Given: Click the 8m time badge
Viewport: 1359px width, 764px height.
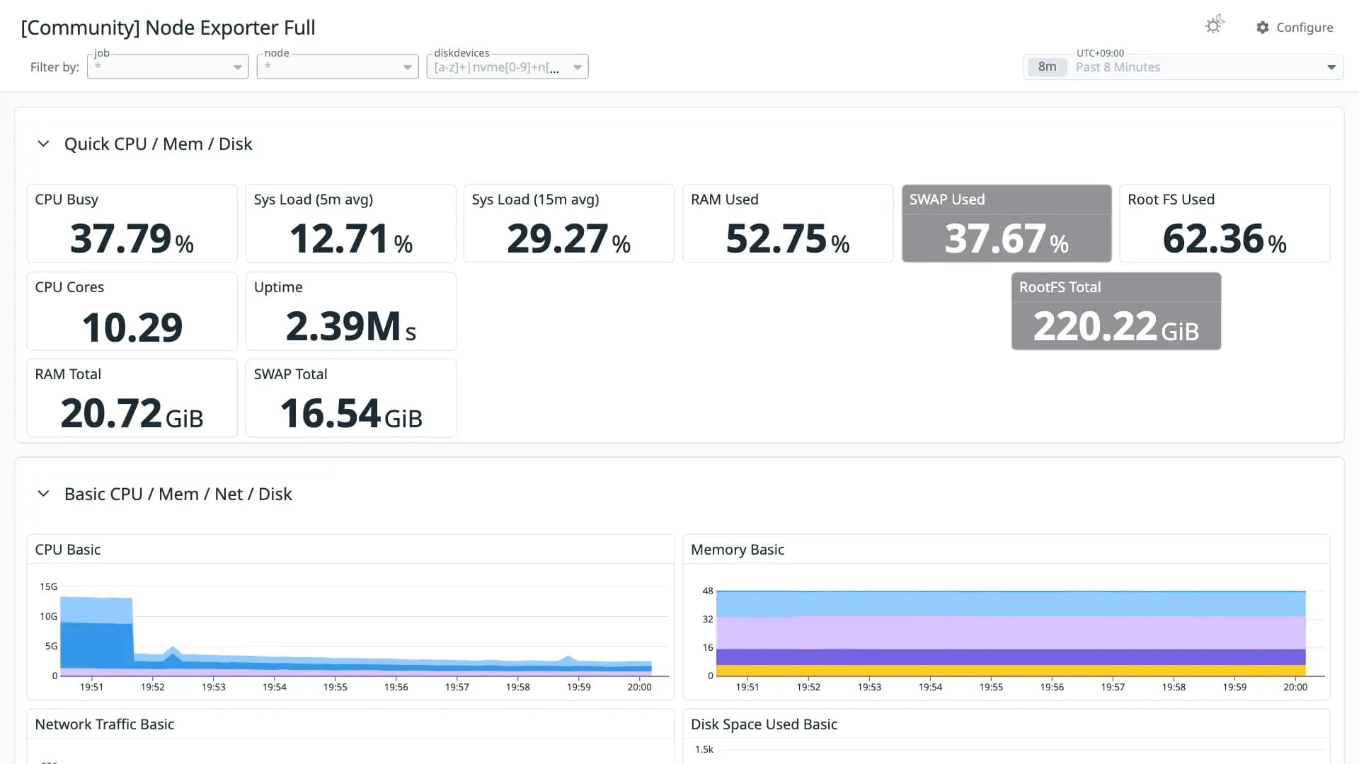Looking at the screenshot, I should point(1047,67).
